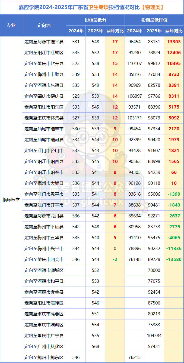Select row 定向至江门市恩平市
Image resolution: width=184 pixels, height=363 pixels.
[103, 194]
